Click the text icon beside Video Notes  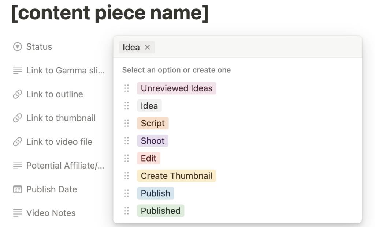click(17, 213)
